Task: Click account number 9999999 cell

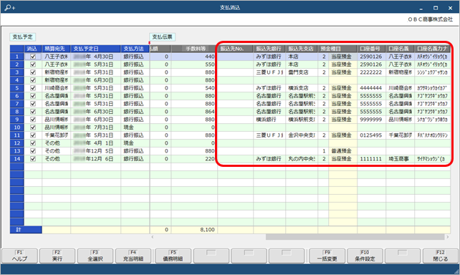Action: (x=372, y=120)
